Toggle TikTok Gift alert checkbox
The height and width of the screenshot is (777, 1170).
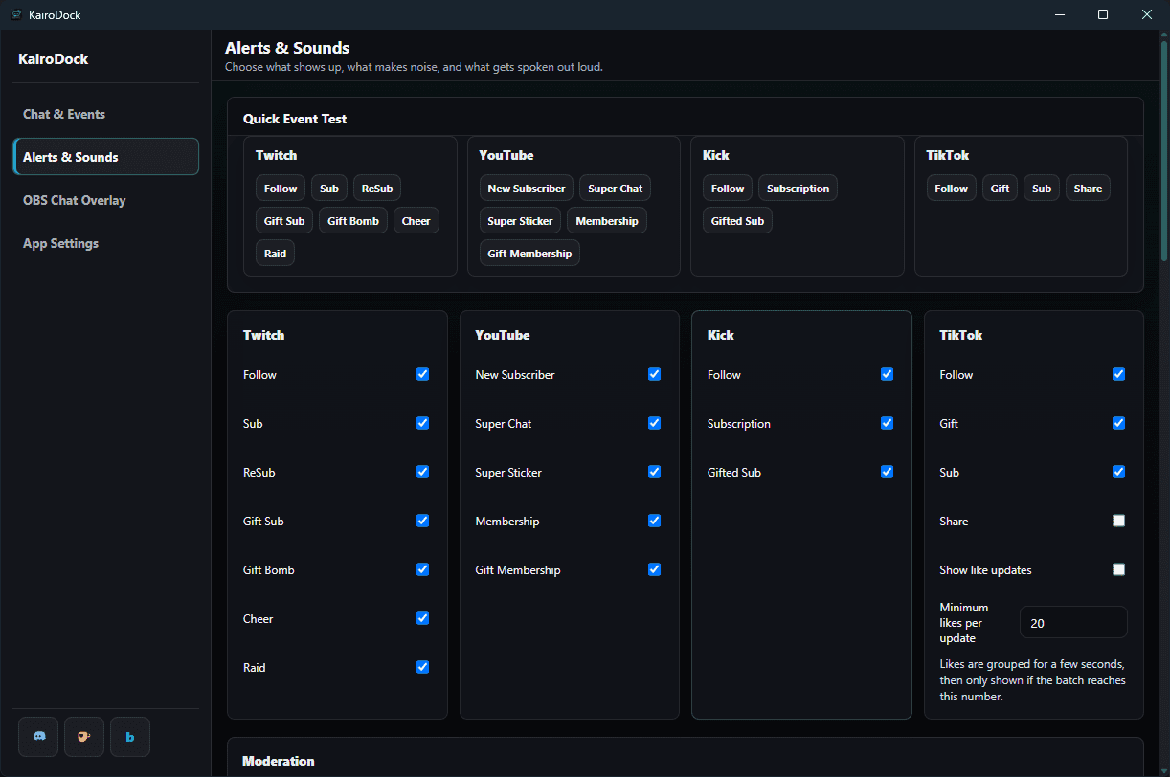(x=1118, y=423)
